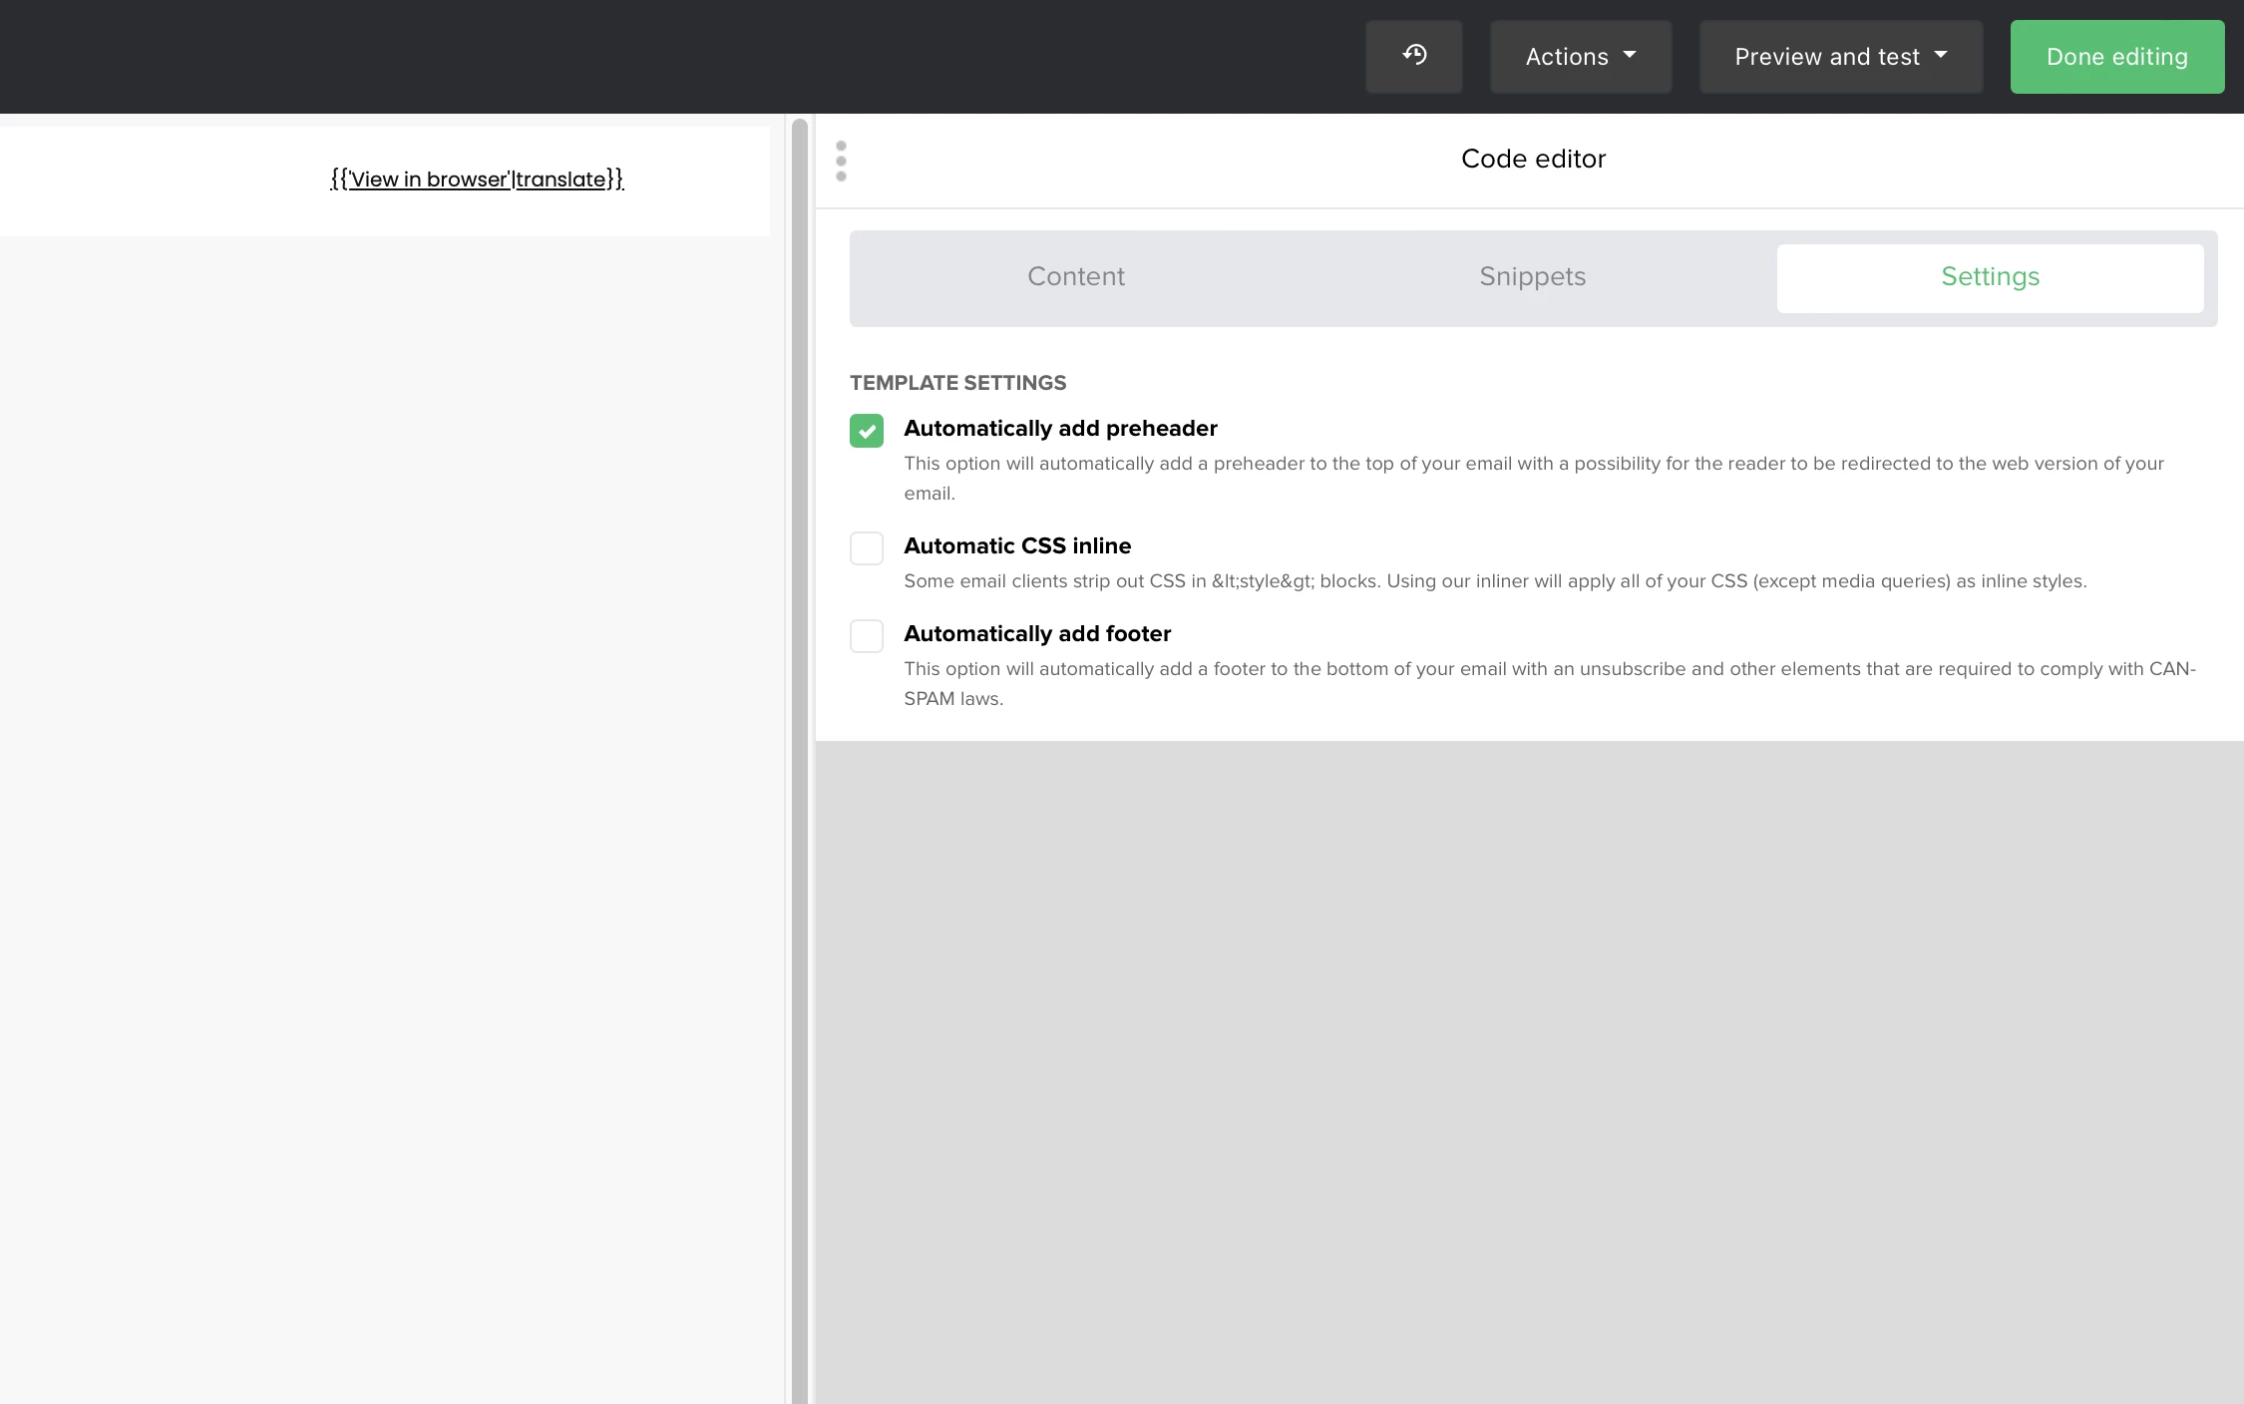The width and height of the screenshot is (2244, 1404).
Task: Expand the Actions dropdown
Action: (1580, 57)
